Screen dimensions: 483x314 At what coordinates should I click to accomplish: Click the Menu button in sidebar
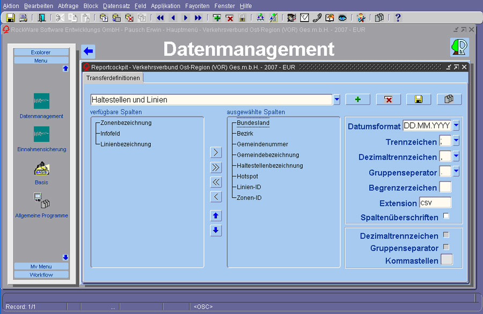tap(41, 61)
